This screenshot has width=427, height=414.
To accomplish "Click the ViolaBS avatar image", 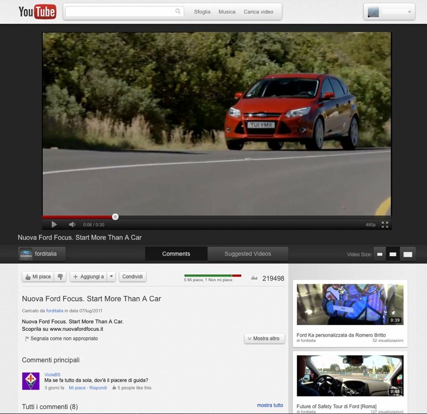I will (31, 381).
